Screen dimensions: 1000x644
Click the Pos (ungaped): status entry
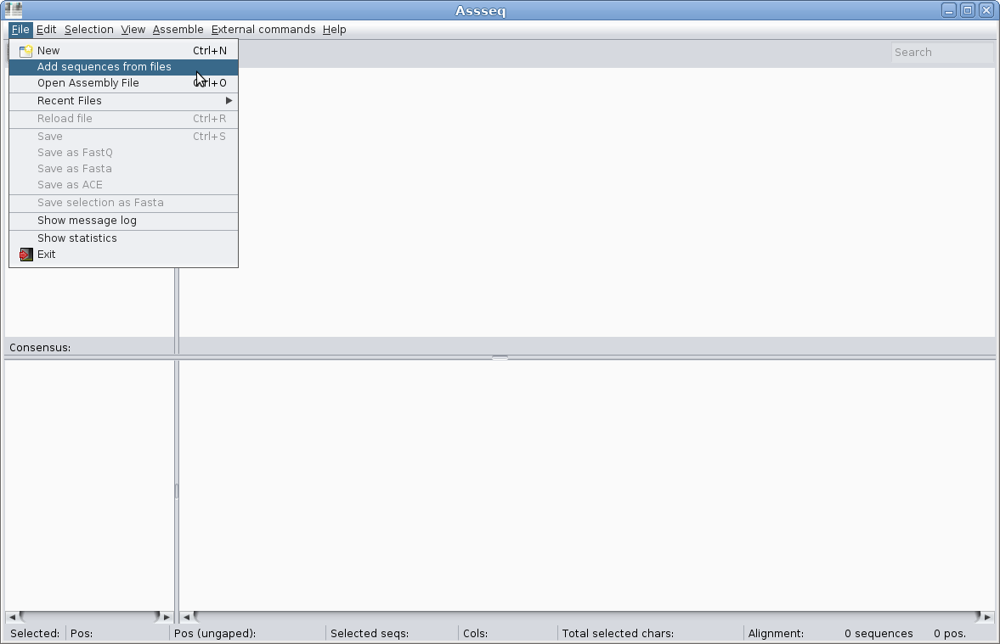(x=215, y=634)
